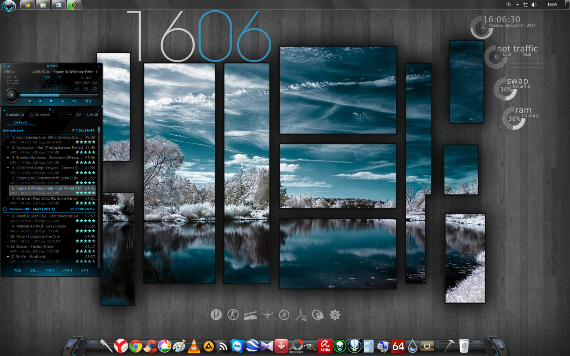Select track Baauer - Harlem Shake

pos(52,249)
